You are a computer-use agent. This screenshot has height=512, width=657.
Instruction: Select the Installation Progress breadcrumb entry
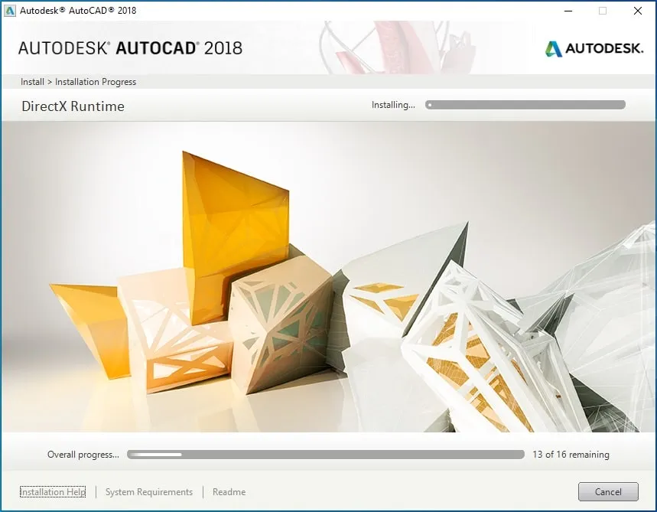[x=95, y=81]
